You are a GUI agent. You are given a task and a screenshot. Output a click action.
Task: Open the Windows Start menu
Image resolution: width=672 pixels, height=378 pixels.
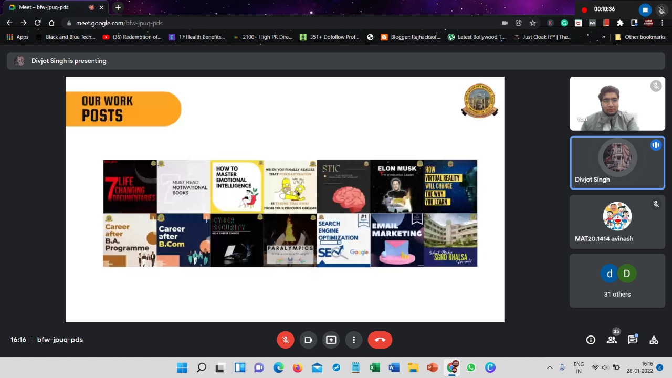pyautogui.click(x=182, y=367)
